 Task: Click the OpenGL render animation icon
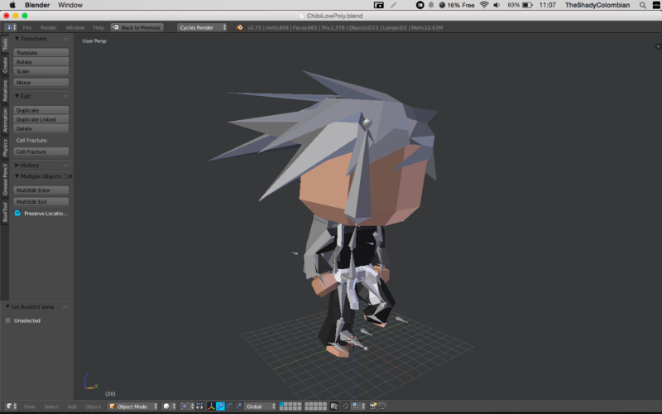[x=382, y=406]
